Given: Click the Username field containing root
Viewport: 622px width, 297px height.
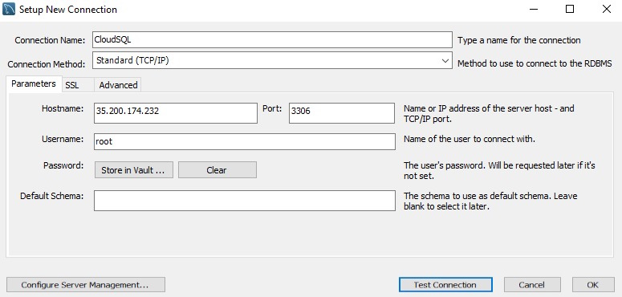Looking at the screenshot, I should (x=244, y=141).
